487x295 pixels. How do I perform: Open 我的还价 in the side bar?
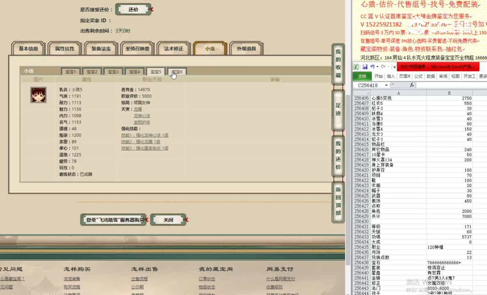click(x=338, y=155)
